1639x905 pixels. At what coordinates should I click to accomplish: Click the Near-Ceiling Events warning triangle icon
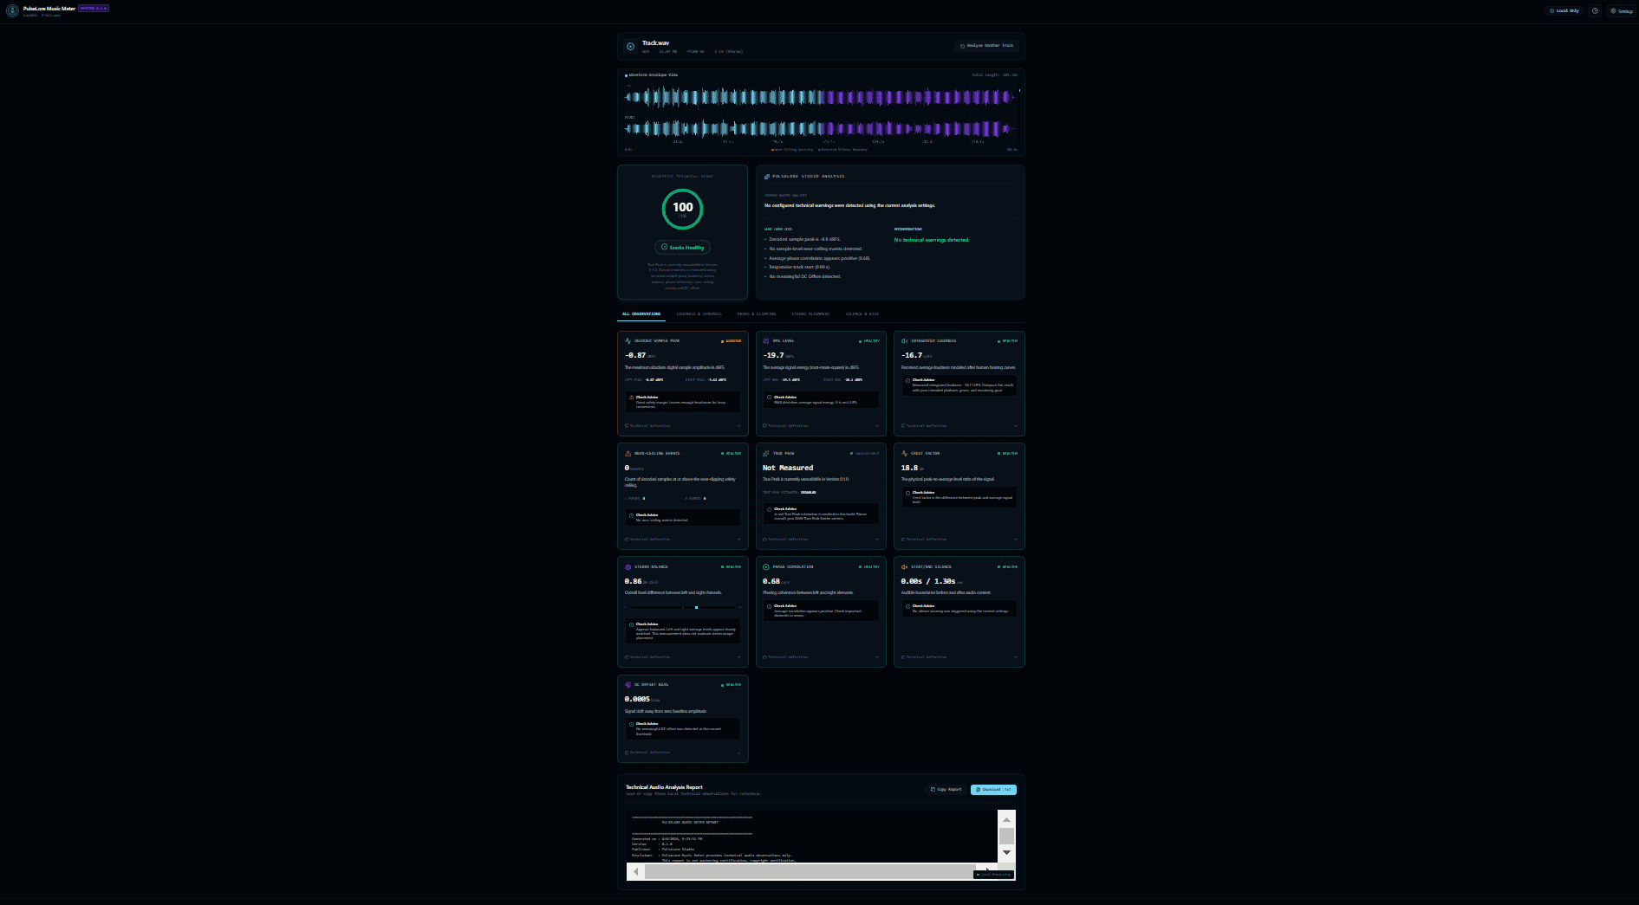coord(628,454)
